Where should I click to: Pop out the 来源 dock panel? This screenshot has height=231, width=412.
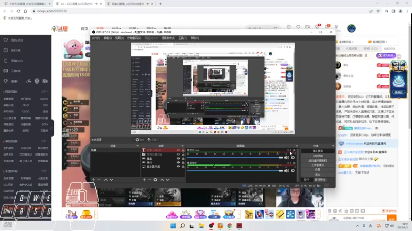[183, 146]
